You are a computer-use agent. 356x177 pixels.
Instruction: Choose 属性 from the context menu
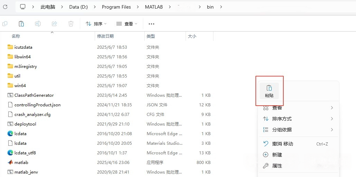click(x=299, y=166)
